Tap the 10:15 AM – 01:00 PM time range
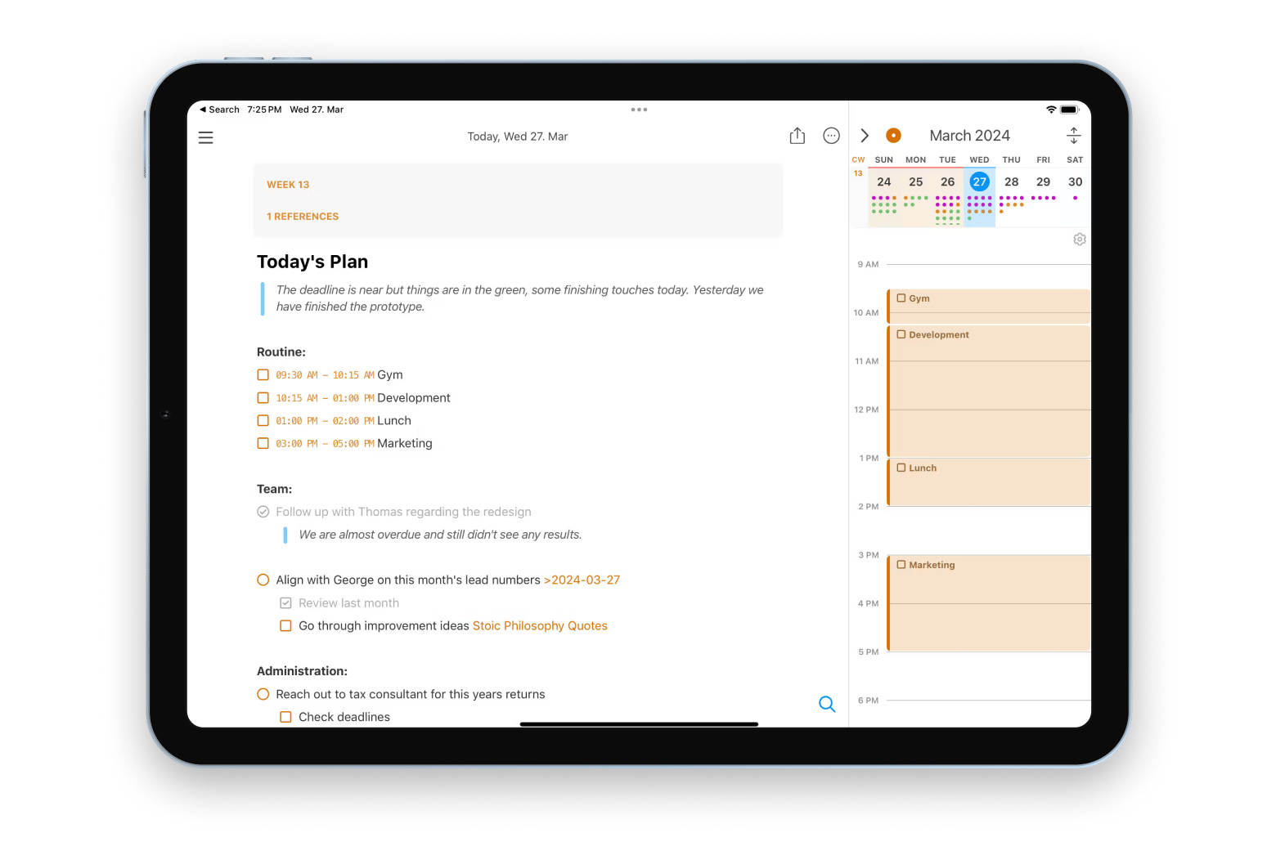The width and height of the screenshot is (1276, 842). click(x=325, y=398)
